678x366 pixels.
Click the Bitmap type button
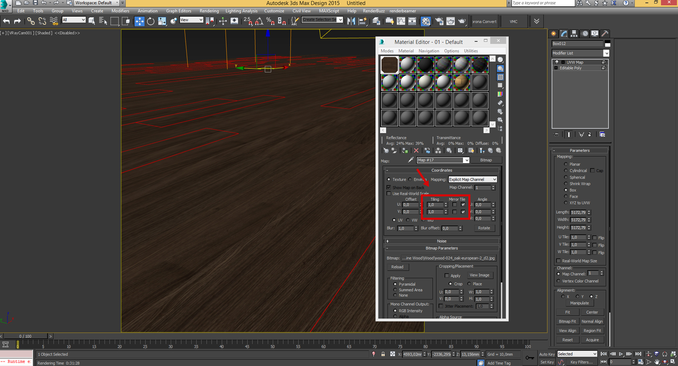coord(486,160)
